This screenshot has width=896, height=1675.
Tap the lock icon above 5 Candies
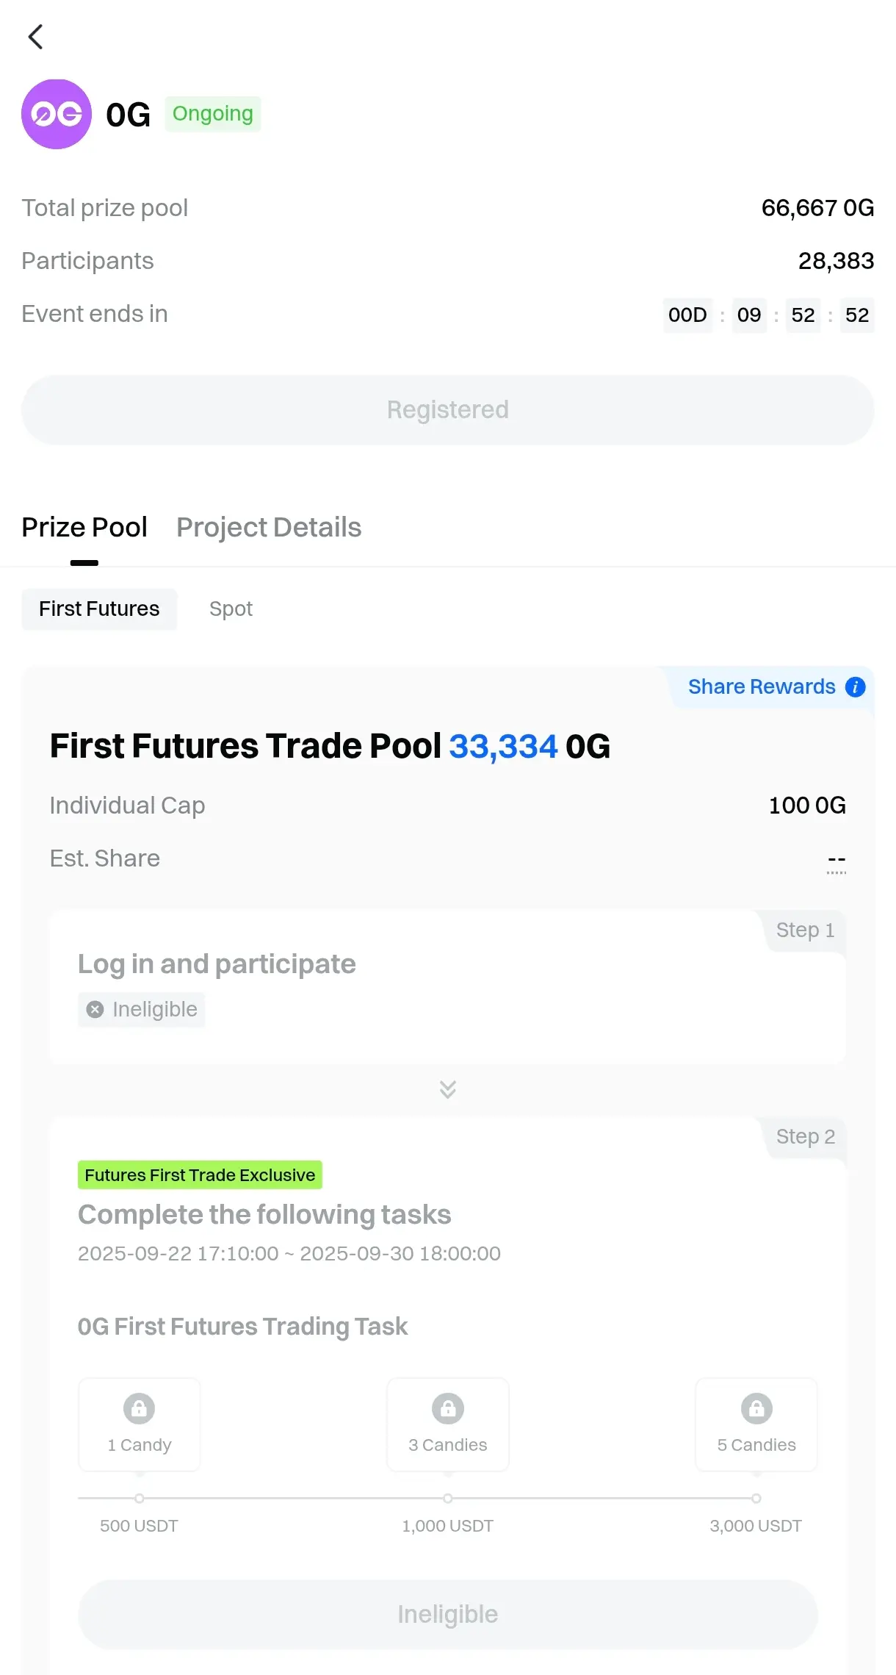point(756,1408)
